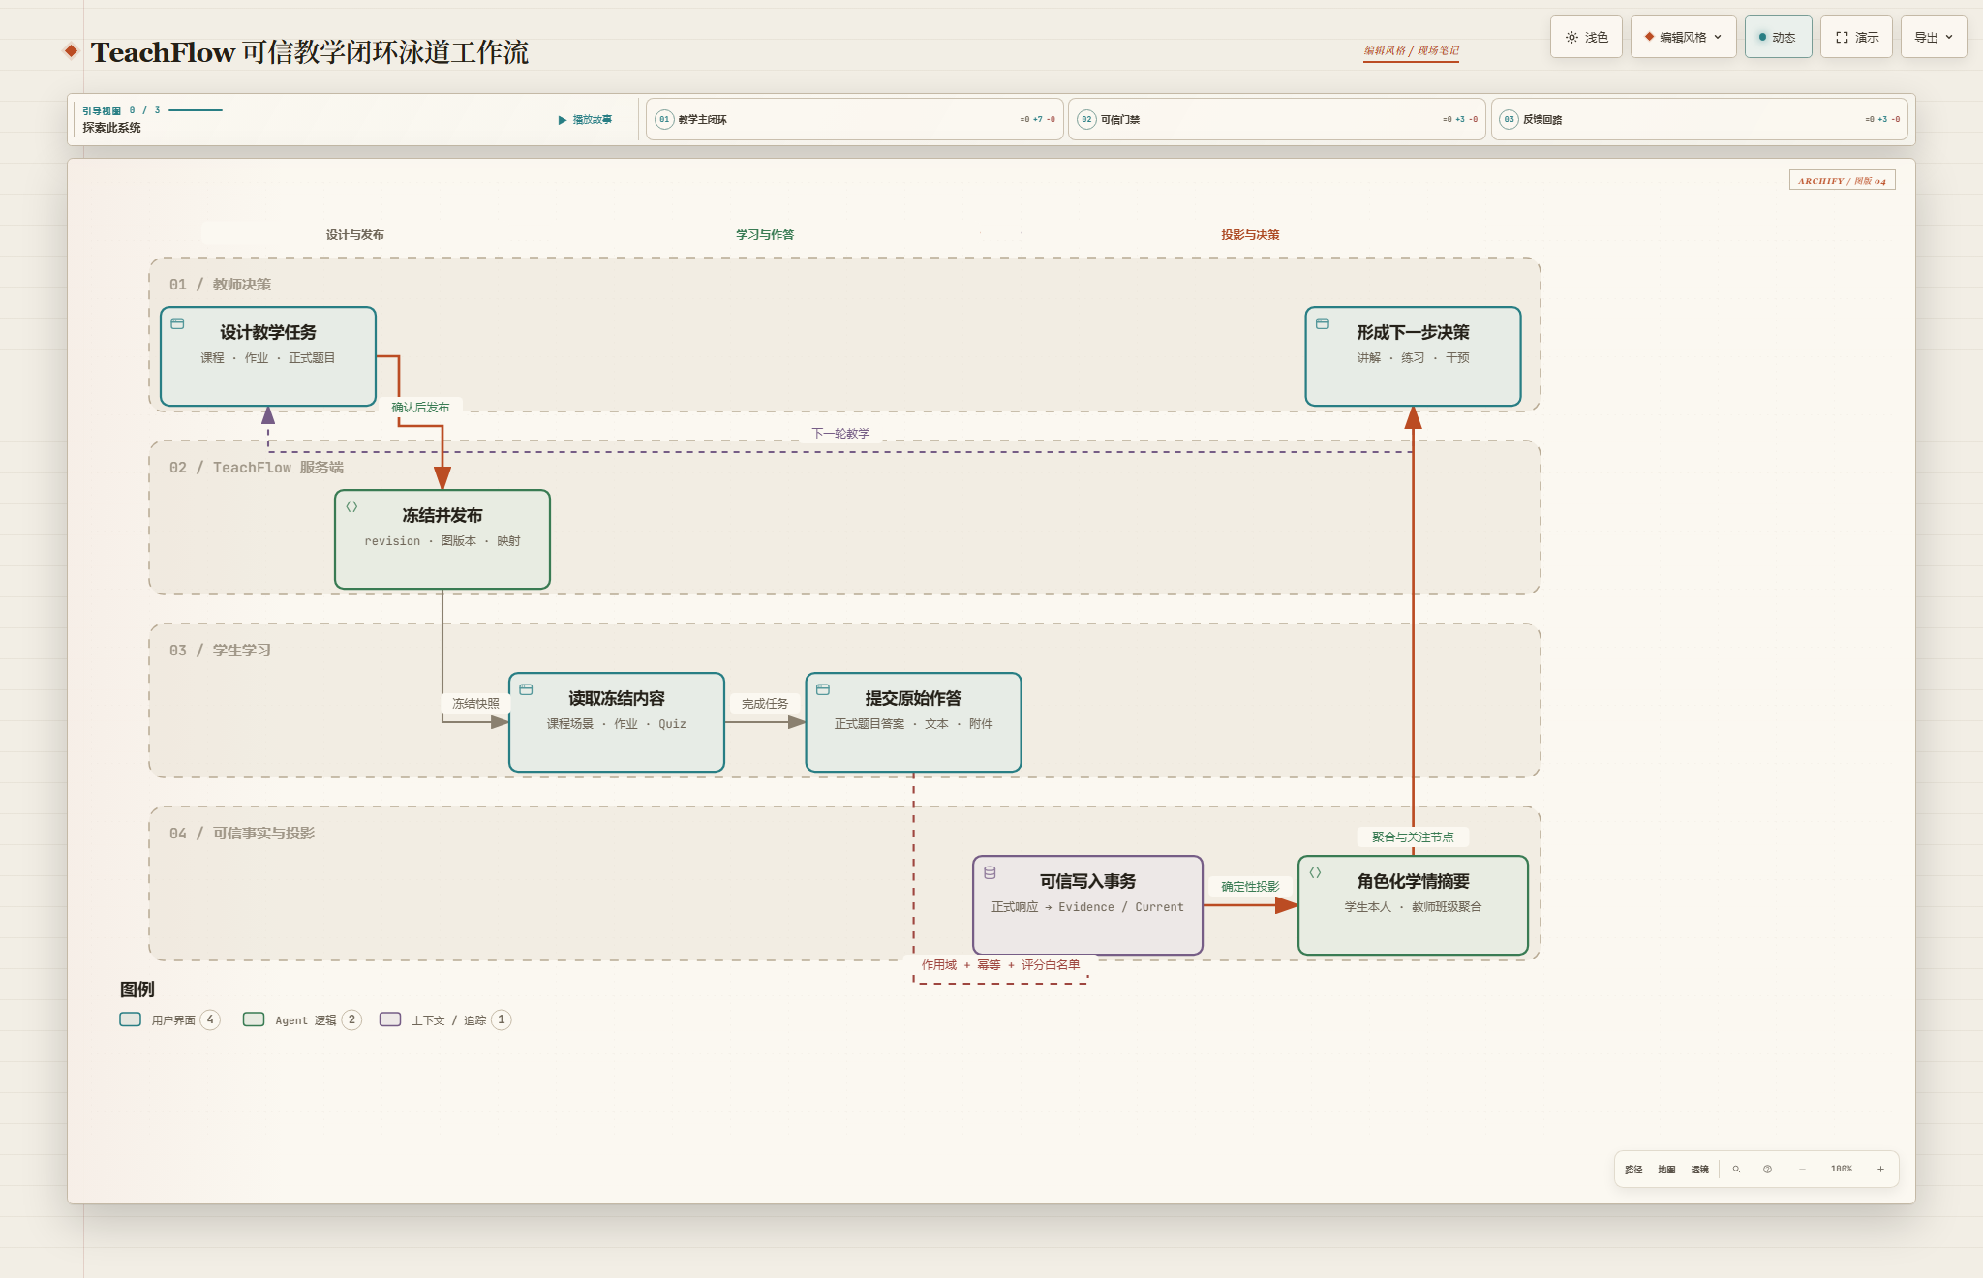Click the 04 / 可信事实与投影 lane label
Image resolution: width=1983 pixels, height=1278 pixels.
[x=242, y=834]
